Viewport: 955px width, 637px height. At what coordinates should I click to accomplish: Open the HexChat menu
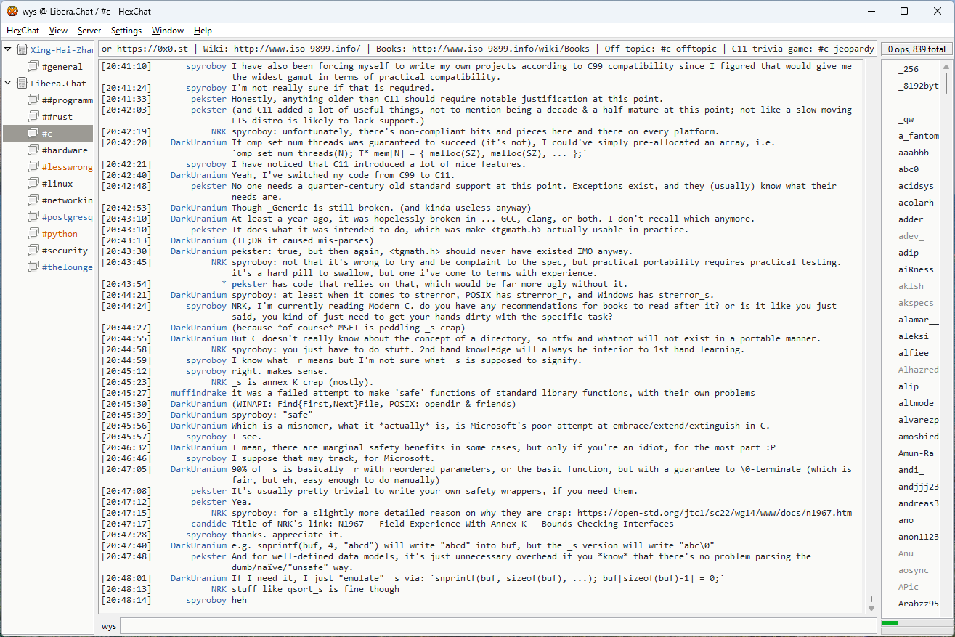23,31
